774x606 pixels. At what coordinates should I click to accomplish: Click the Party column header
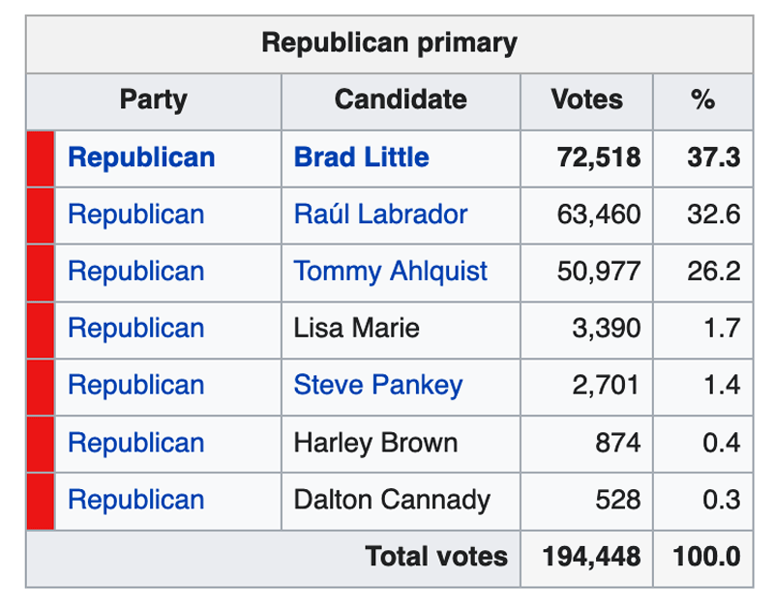click(x=153, y=100)
